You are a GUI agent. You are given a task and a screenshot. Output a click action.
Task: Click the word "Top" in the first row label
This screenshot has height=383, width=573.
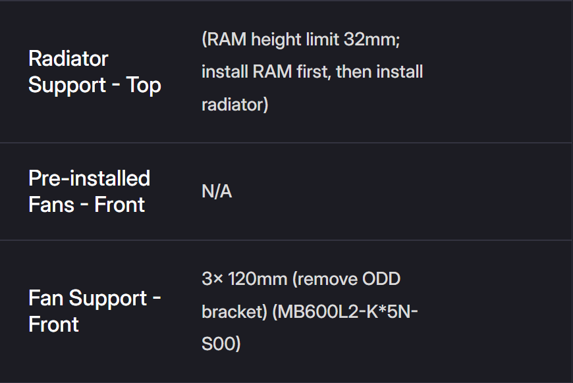144,85
